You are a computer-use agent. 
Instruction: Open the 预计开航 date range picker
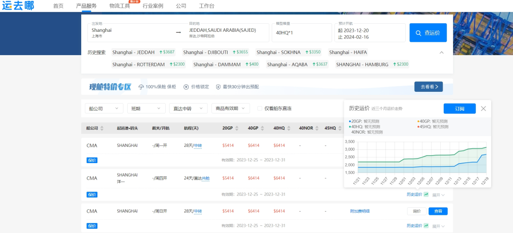click(x=370, y=32)
